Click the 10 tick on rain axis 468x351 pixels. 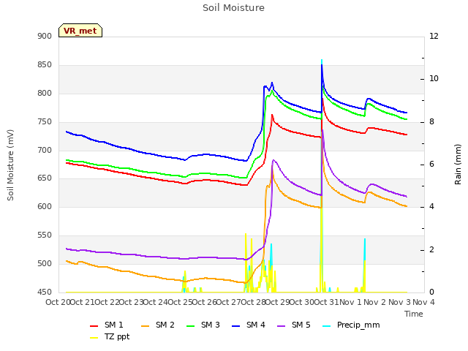(434, 79)
